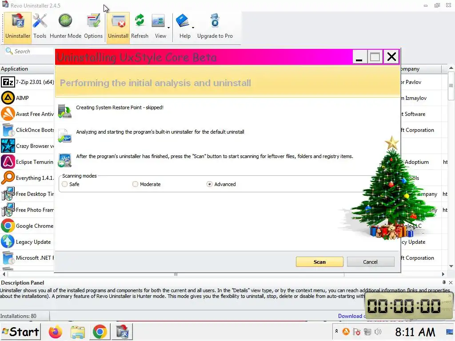The height and width of the screenshot is (341, 455).
Task: Select the Crazy Browser star icon
Action: pyautogui.click(x=8, y=146)
